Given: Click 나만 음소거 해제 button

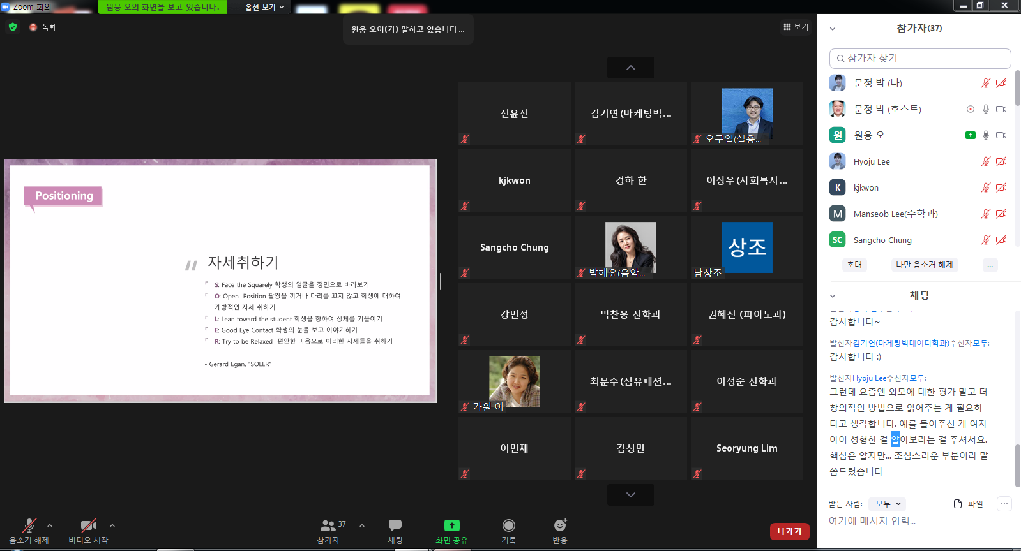Looking at the screenshot, I should coord(924,265).
